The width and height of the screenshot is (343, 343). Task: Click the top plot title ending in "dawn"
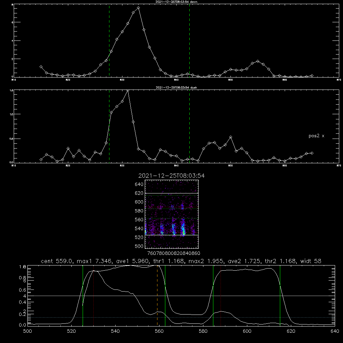tap(176, 2)
